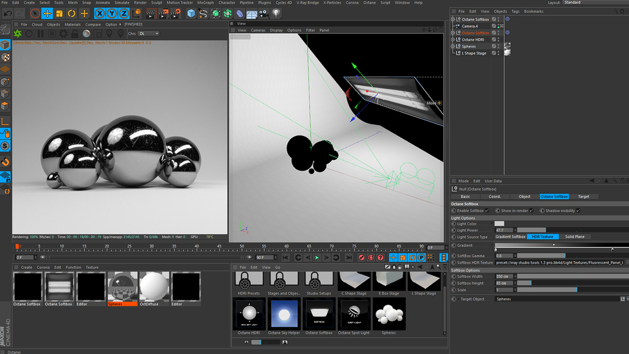Open the Spline pen tool icon
This screenshot has height=354, width=629.
coord(203,14)
